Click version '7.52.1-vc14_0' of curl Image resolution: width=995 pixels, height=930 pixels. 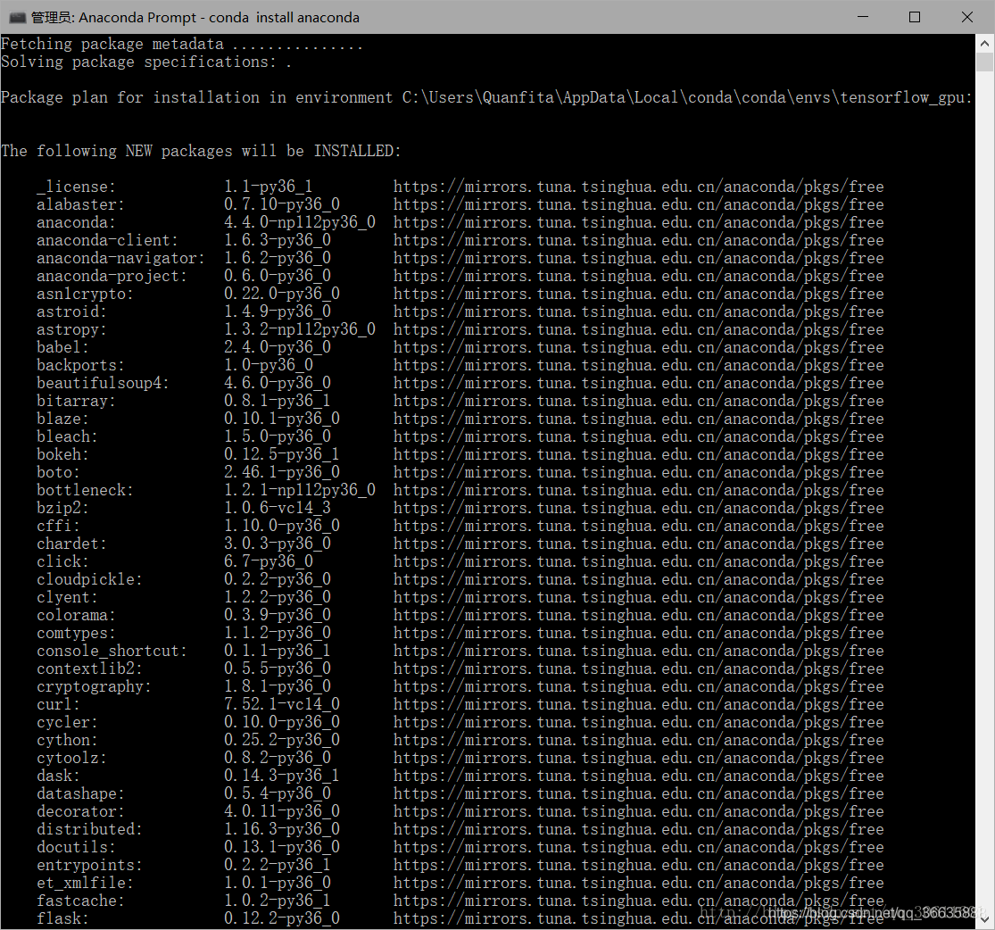[x=282, y=704]
